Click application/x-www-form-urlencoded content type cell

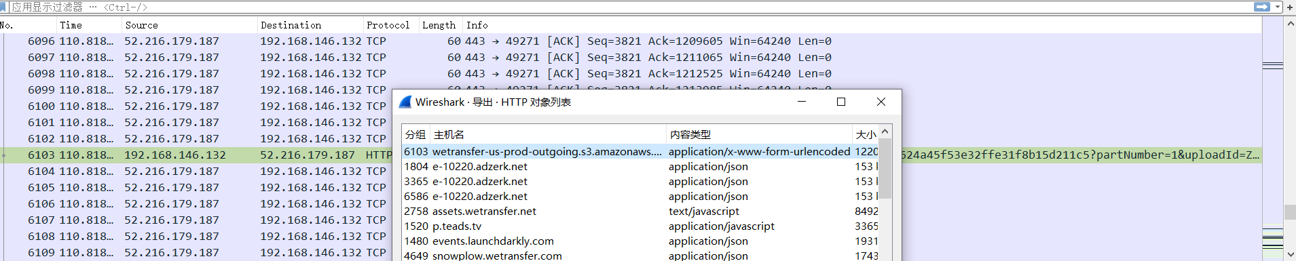click(x=759, y=151)
